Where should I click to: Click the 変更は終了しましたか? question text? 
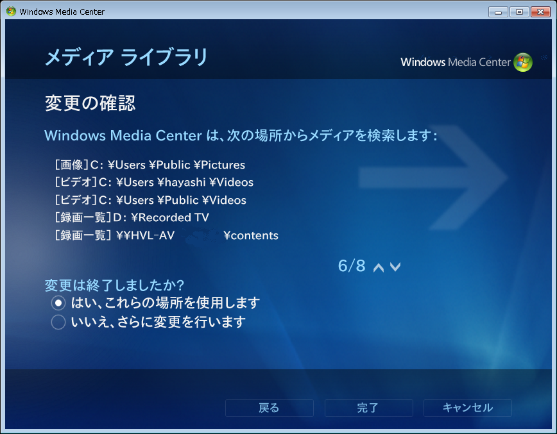point(114,285)
